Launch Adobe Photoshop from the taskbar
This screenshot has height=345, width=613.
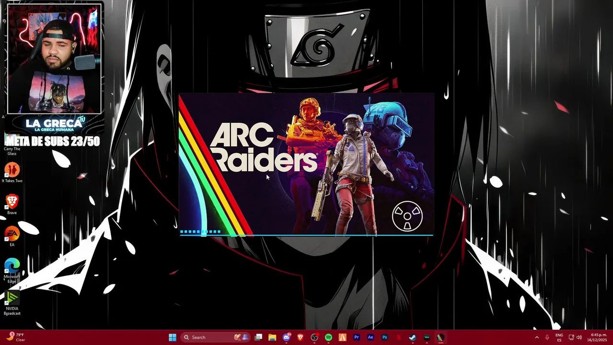pos(385,337)
